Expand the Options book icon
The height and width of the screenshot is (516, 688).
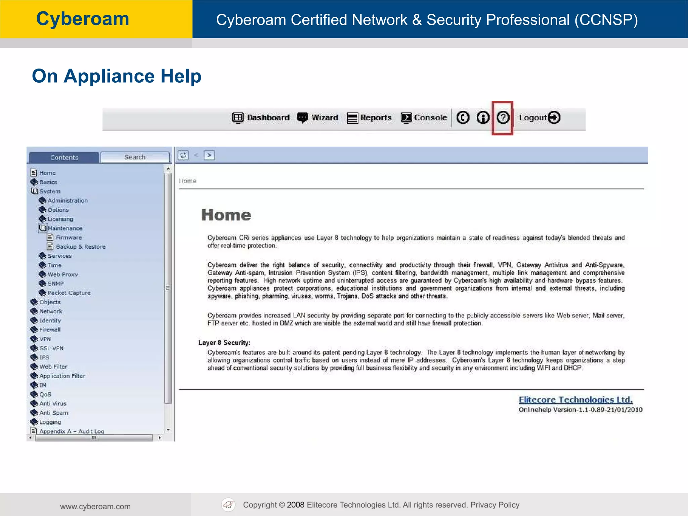[x=42, y=210]
